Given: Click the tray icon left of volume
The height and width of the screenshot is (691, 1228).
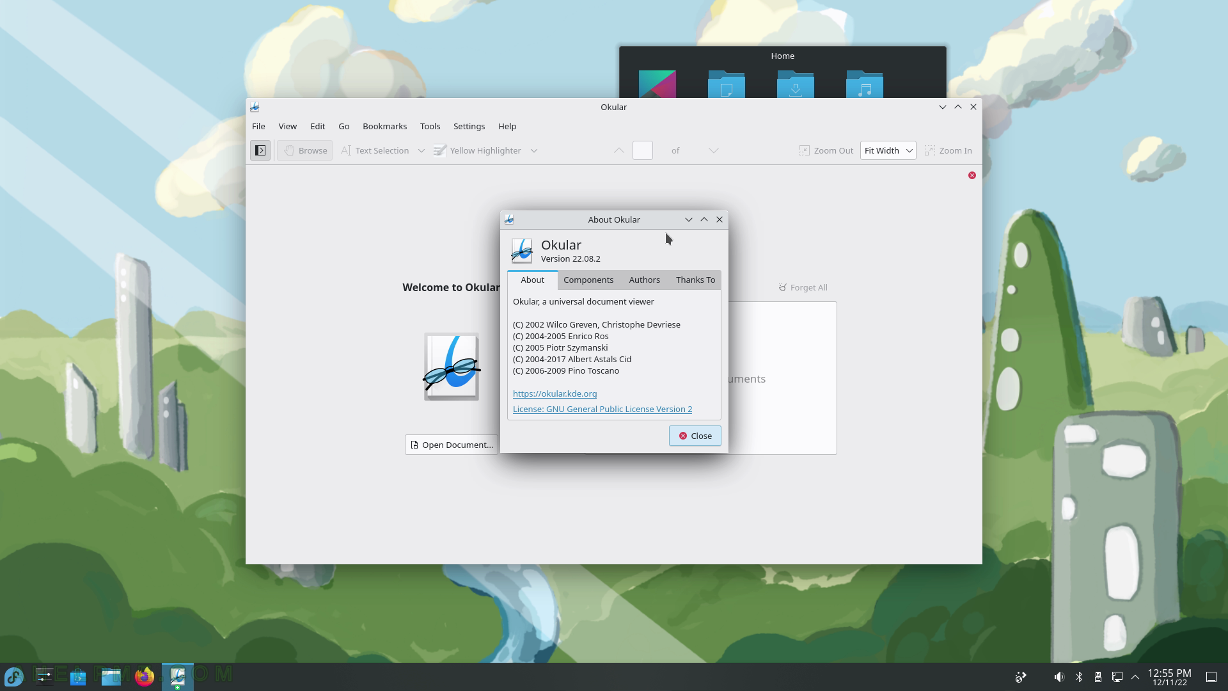Looking at the screenshot, I should tap(1021, 677).
